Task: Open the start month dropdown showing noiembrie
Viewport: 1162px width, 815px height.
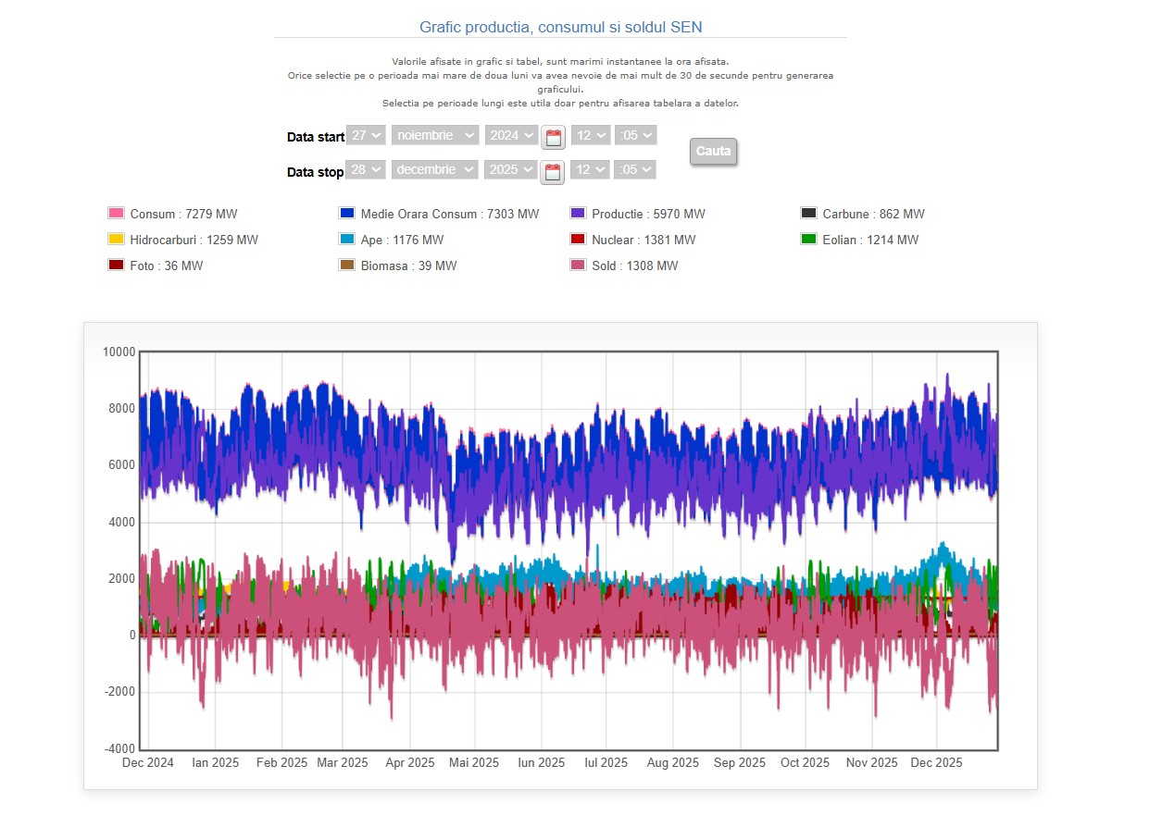Action: click(x=435, y=135)
